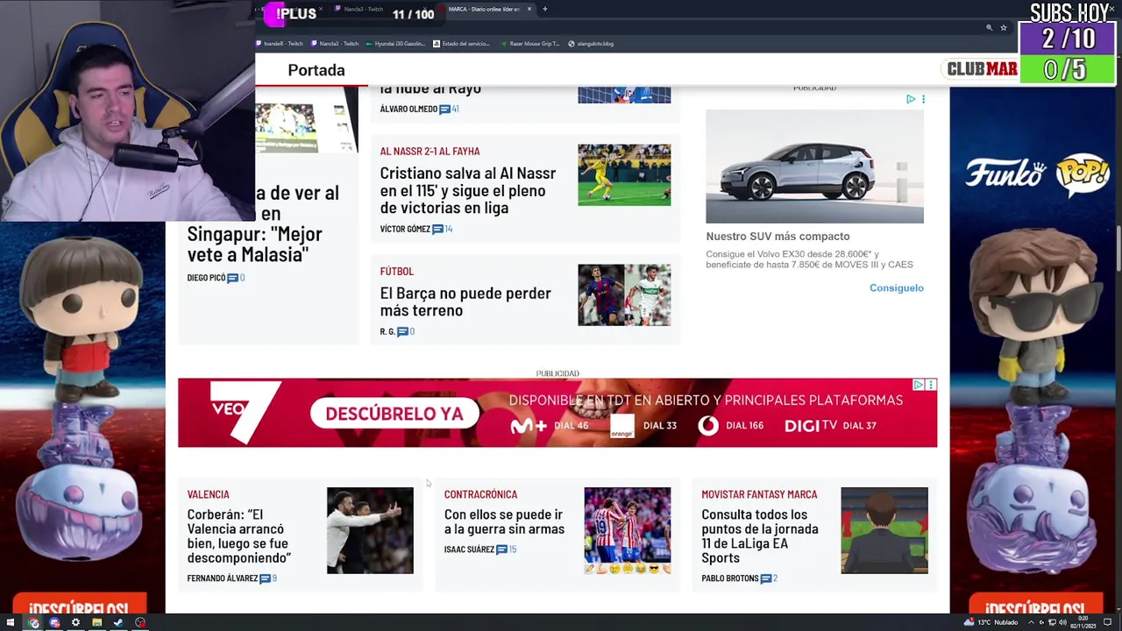Open the Nancla3 - Twitch bookmark
1122x631 pixels.
pos(335,43)
